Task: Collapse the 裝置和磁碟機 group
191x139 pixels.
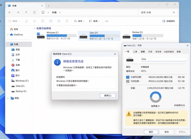Action: 34,28
